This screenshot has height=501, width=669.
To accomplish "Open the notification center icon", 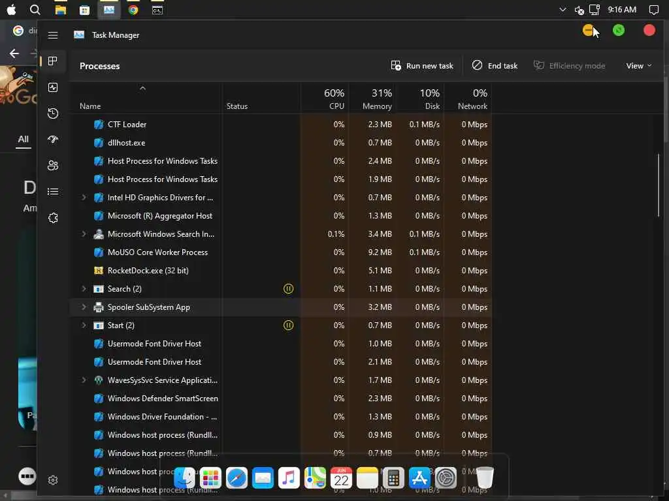I will click(x=653, y=10).
